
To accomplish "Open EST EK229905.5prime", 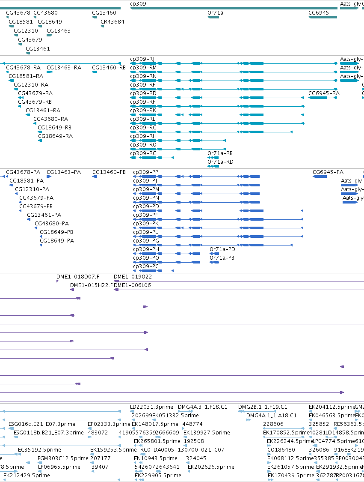I will [x=158, y=476].
